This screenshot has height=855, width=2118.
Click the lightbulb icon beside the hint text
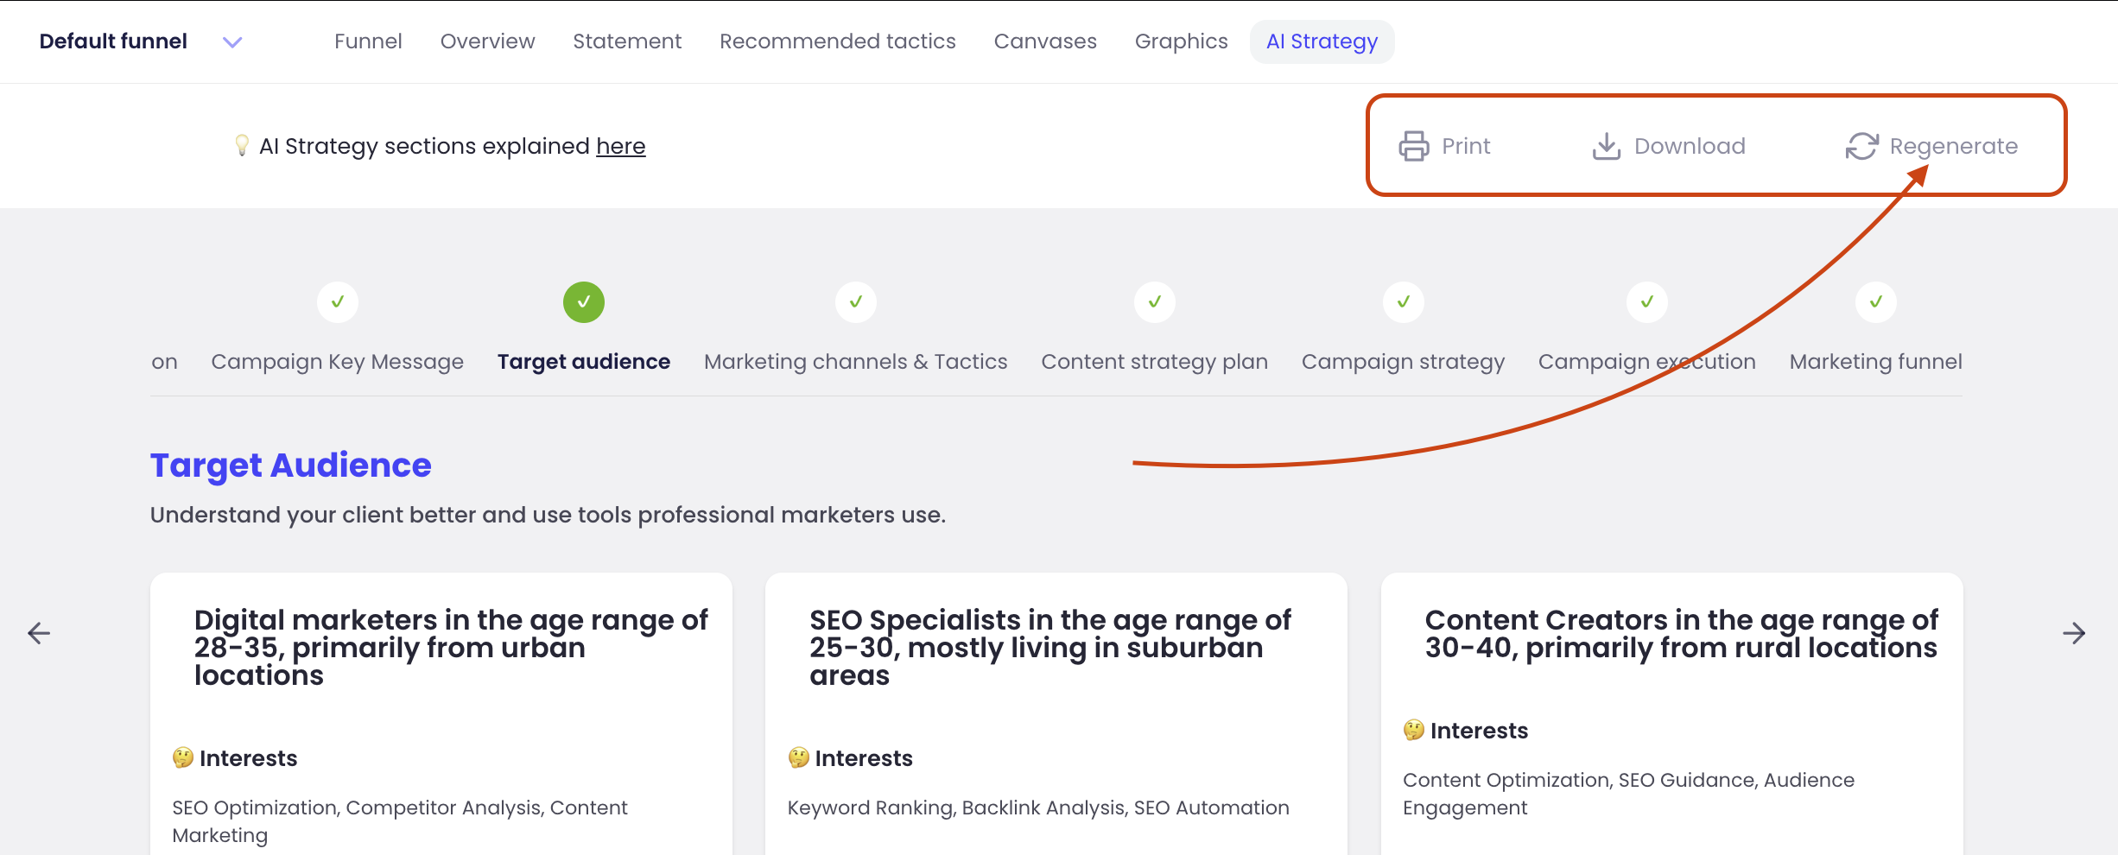pos(243,145)
